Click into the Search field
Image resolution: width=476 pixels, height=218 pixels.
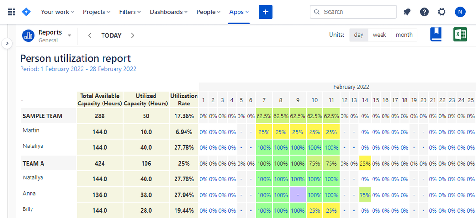353,12
